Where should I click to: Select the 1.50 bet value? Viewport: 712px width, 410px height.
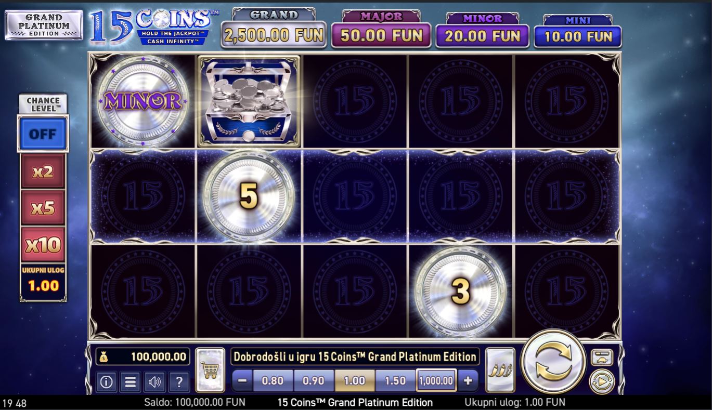click(x=395, y=380)
